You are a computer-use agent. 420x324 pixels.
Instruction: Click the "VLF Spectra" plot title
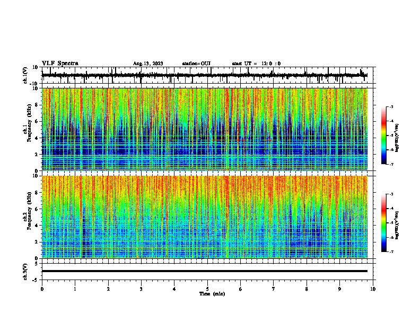(60, 64)
